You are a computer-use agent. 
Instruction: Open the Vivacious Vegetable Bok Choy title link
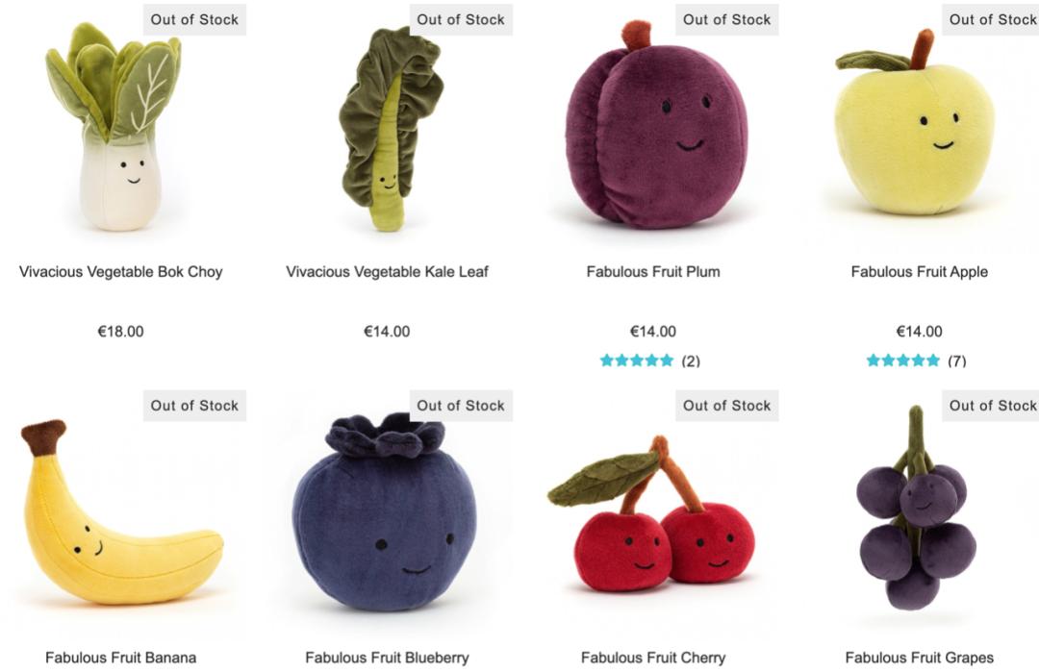click(x=120, y=271)
